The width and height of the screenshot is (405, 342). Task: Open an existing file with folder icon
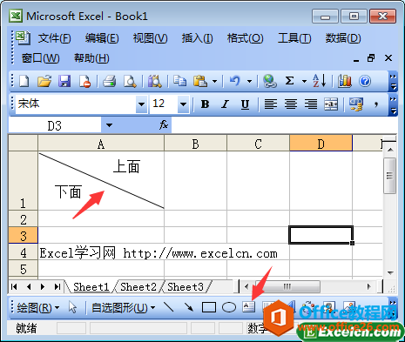pyautogui.click(x=44, y=81)
